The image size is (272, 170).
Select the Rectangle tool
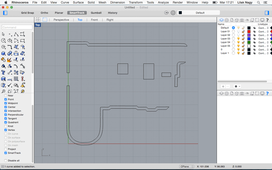click(x=22, y=40)
